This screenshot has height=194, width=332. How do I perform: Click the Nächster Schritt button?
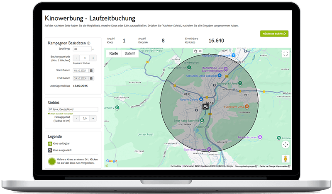[274, 34]
